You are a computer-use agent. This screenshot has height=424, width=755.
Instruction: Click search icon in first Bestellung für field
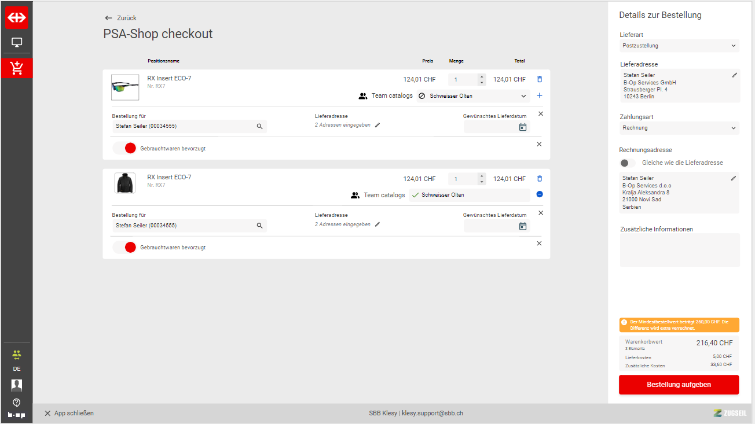tap(259, 127)
